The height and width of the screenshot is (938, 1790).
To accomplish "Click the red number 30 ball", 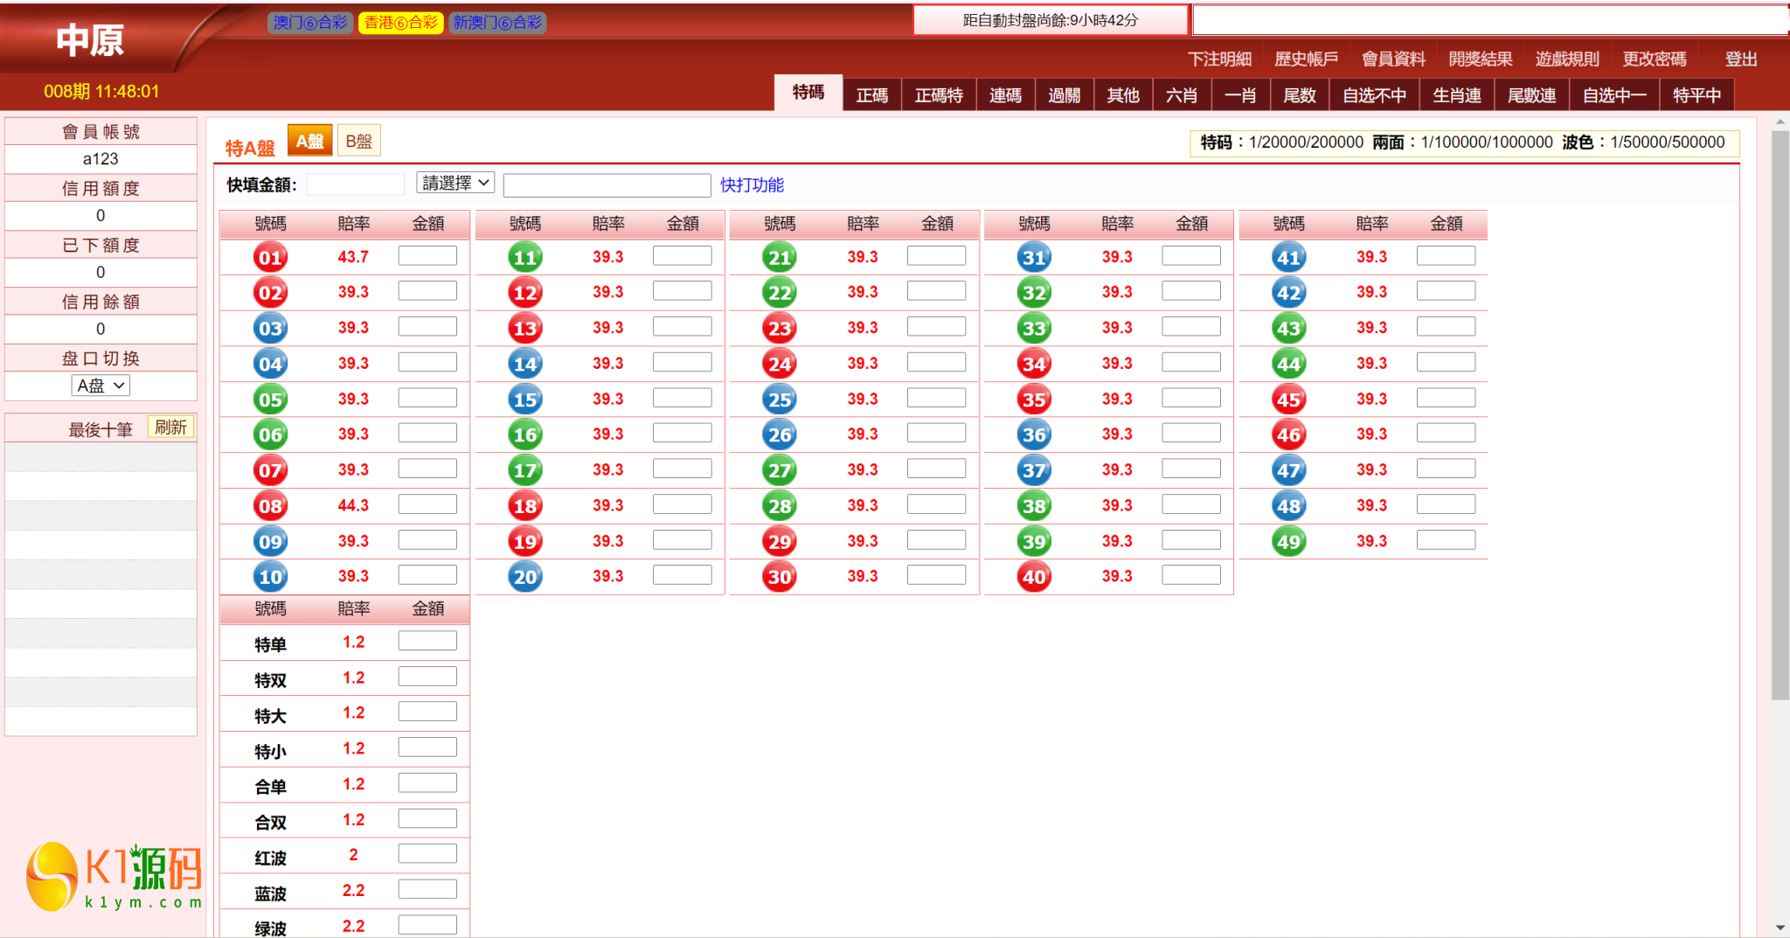I will pyautogui.click(x=779, y=577).
